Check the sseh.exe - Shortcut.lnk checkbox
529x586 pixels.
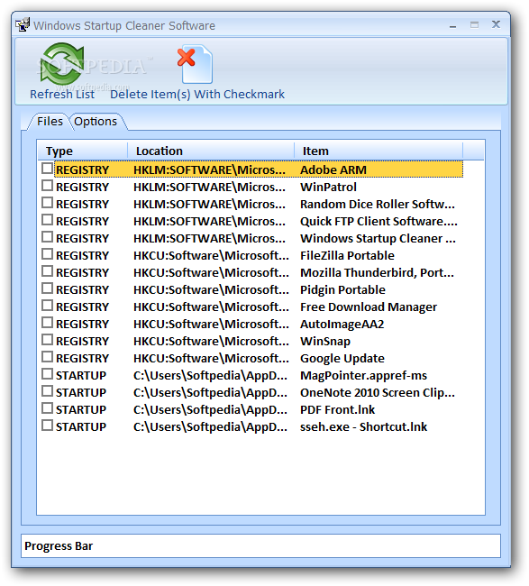coord(47,426)
